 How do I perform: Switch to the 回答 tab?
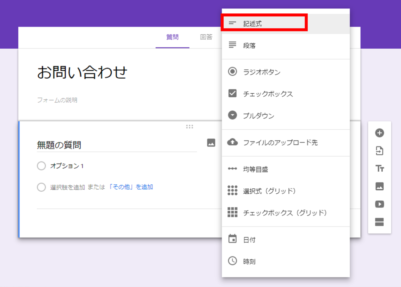click(x=206, y=37)
